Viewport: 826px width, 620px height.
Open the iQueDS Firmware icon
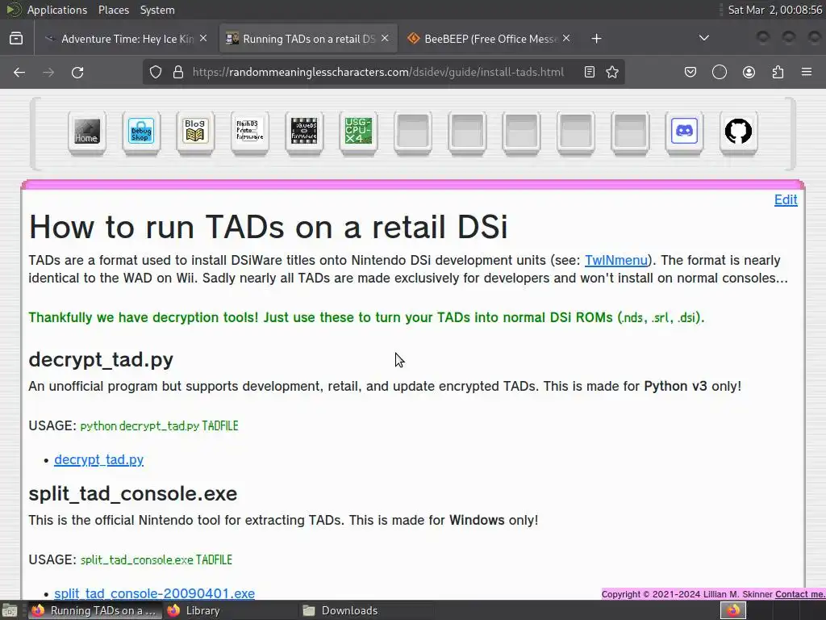click(x=304, y=132)
